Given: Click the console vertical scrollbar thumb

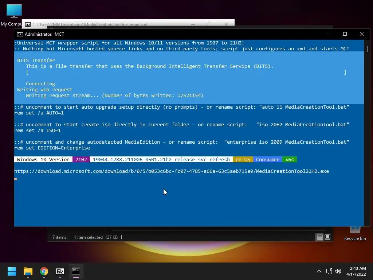Looking at the screenshot, I should (x=367, y=49).
